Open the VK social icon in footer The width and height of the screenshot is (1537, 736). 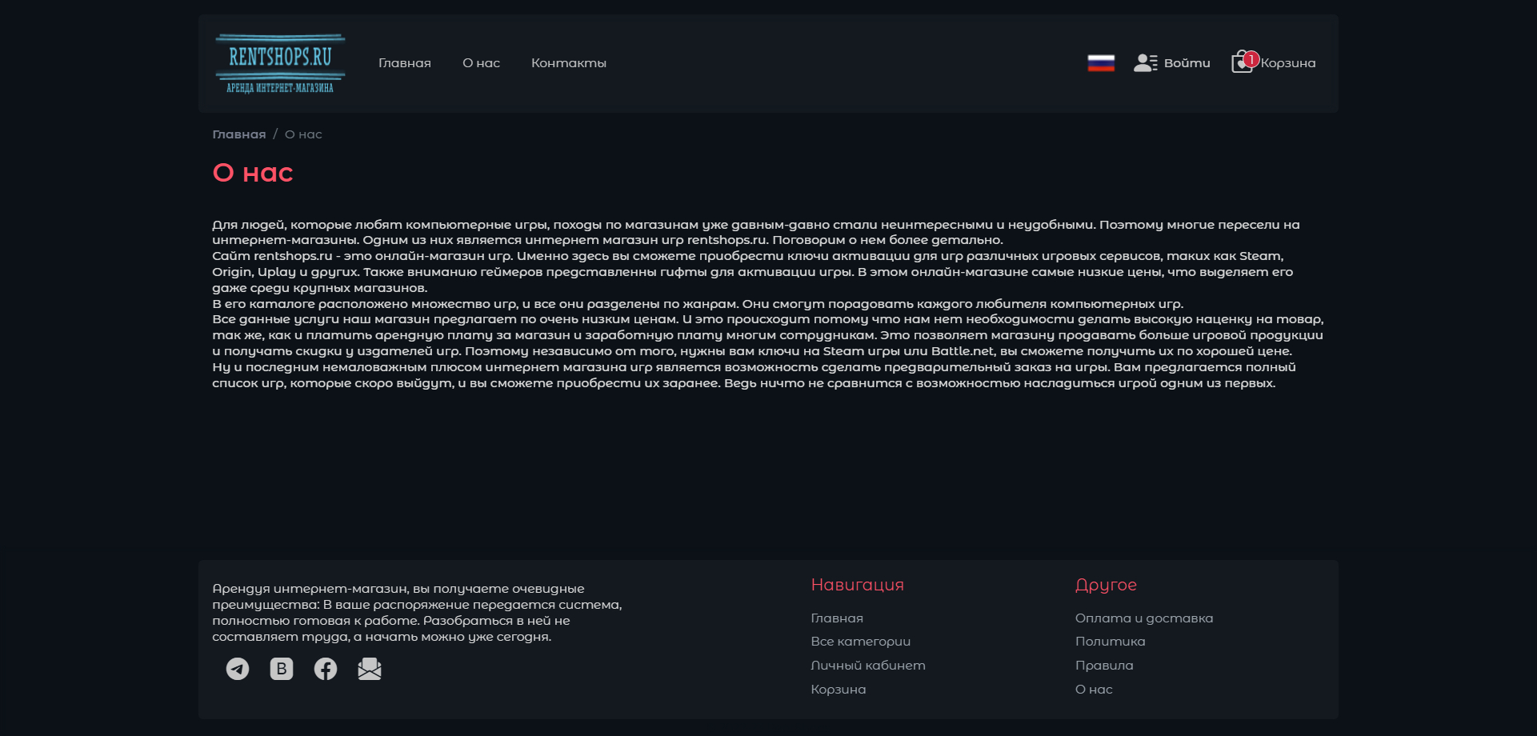(282, 669)
